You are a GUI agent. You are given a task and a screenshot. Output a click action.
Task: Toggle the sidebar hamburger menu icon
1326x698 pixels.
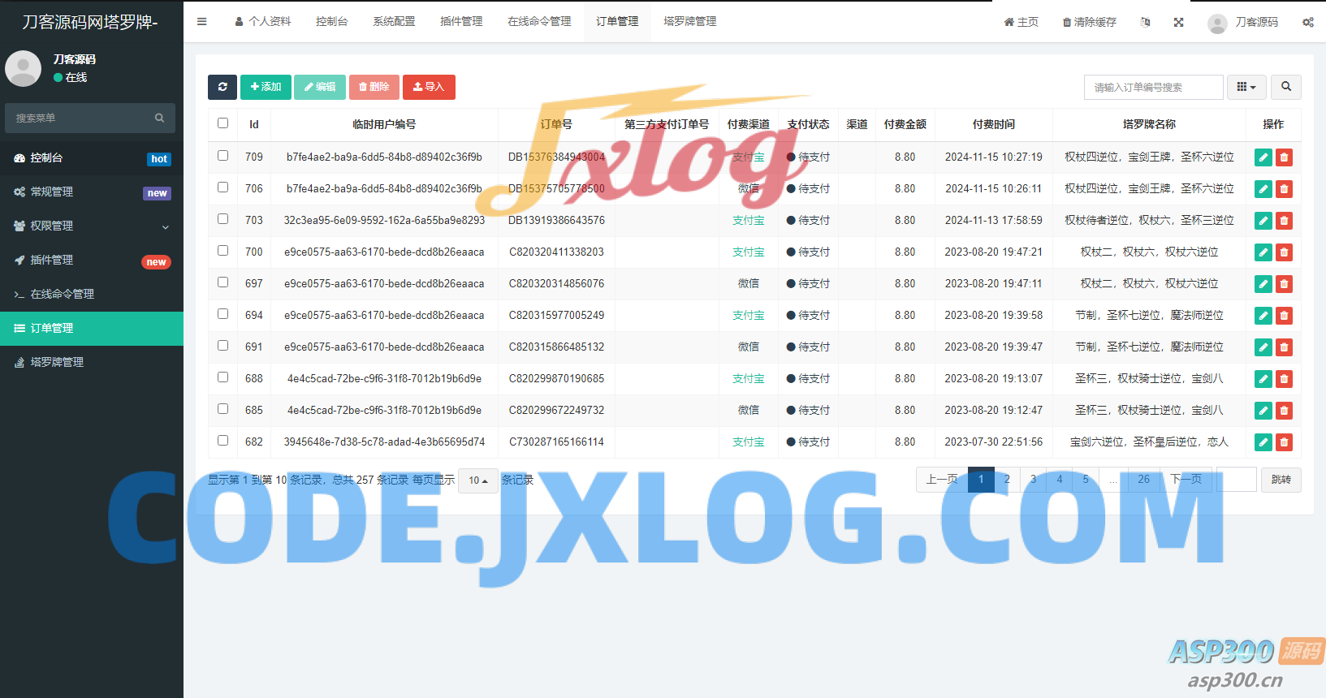(x=202, y=22)
